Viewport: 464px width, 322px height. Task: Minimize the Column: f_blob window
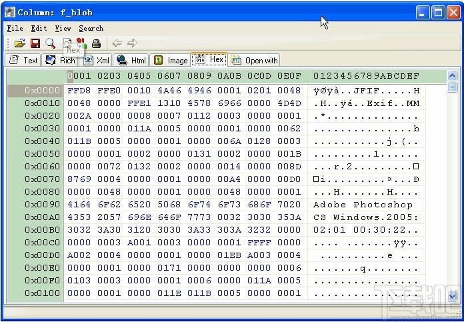[x=423, y=13]
